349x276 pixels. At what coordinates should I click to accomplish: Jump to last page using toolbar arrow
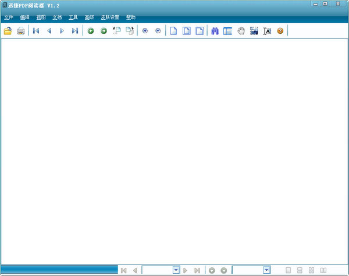pos(74,31)
